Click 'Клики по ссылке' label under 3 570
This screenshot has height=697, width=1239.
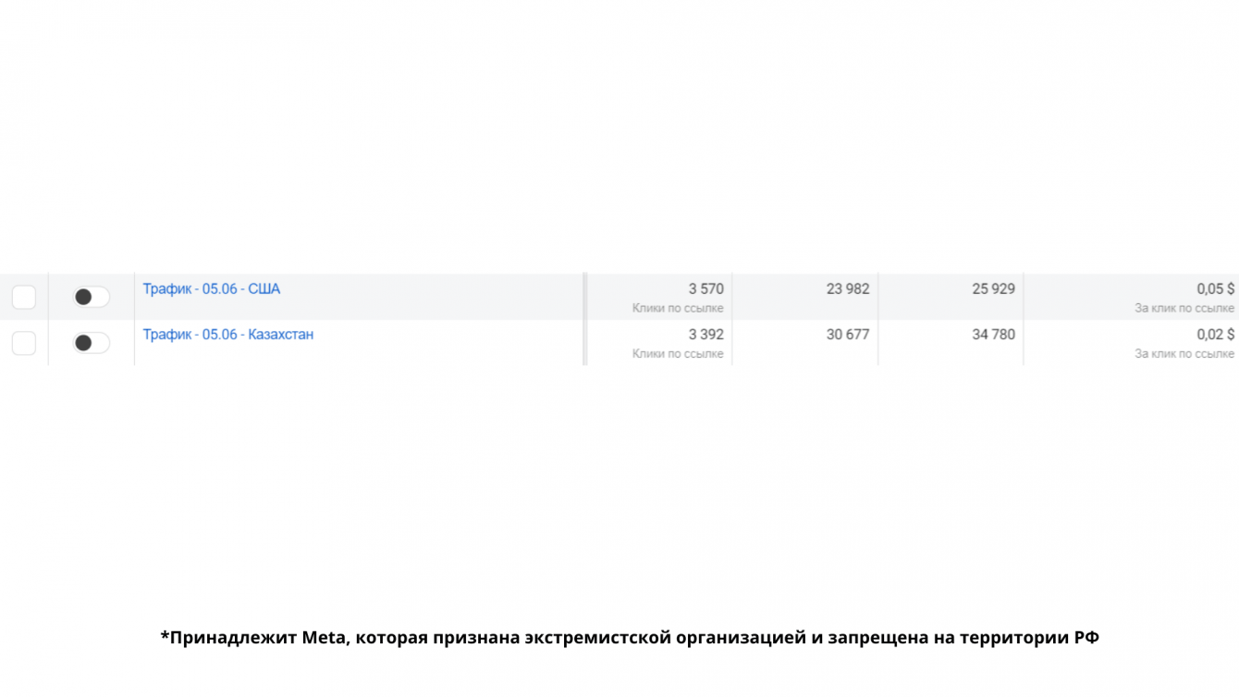coord(678,309)
